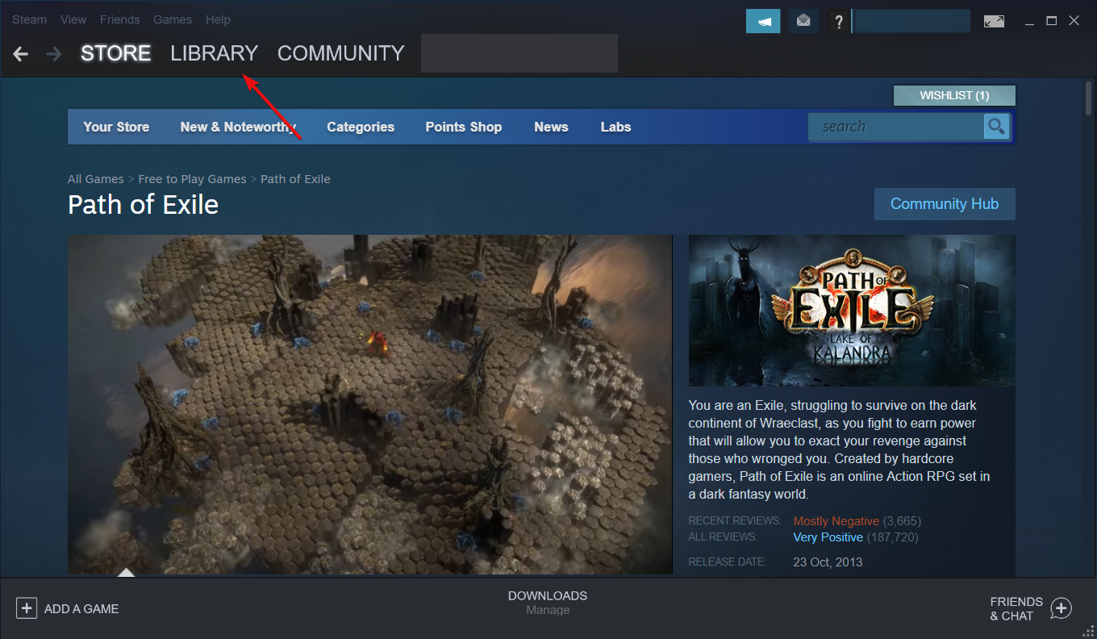1097x639 pixels.
Task: Follow the All Games breadcrumb link
Action: click(96, 179)
